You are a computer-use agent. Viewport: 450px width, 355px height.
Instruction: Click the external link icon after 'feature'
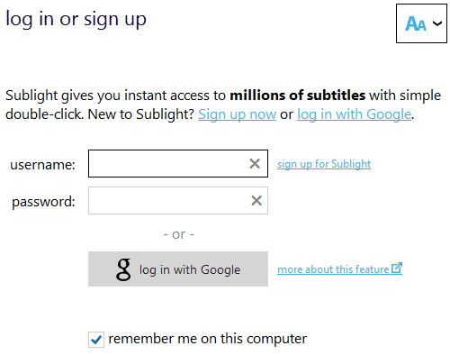point(397,268)
